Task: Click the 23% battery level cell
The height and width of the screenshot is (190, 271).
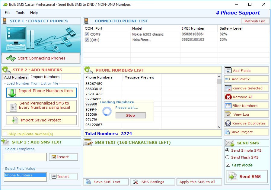Action: pyautogui.click(x=223, y=40)
